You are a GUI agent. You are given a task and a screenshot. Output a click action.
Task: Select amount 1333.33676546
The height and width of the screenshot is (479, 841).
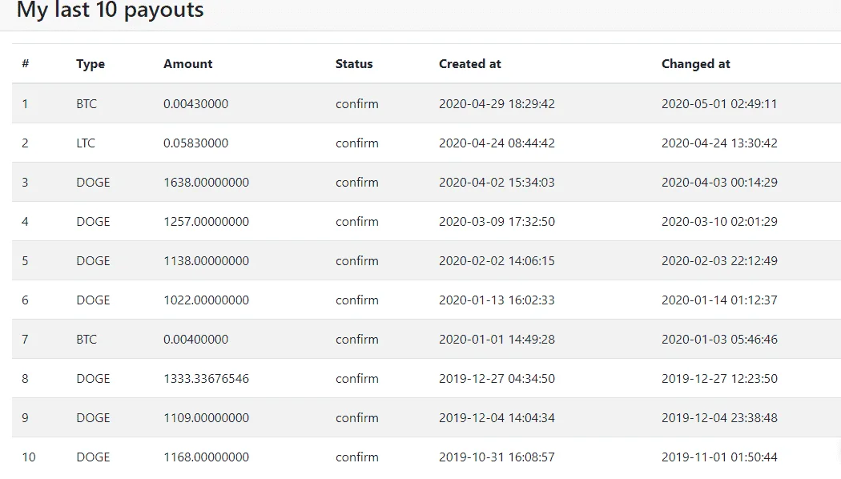coord(206,379)
